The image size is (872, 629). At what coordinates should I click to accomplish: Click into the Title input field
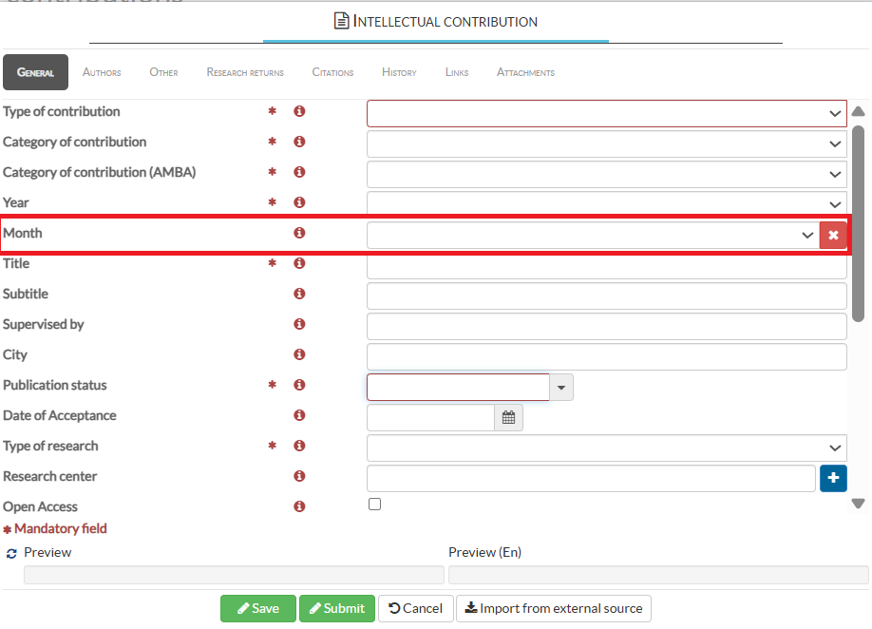coord(606,266)
